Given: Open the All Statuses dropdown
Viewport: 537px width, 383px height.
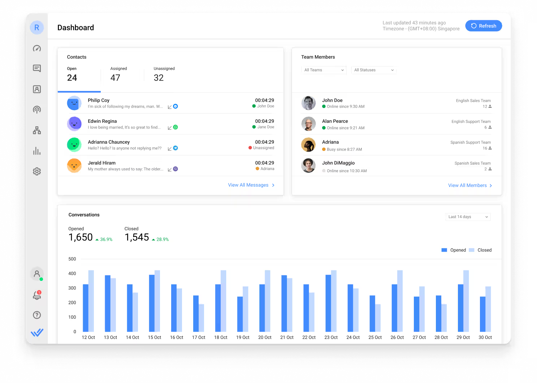Looking at the screenshot, I should [x=373, y=70].
